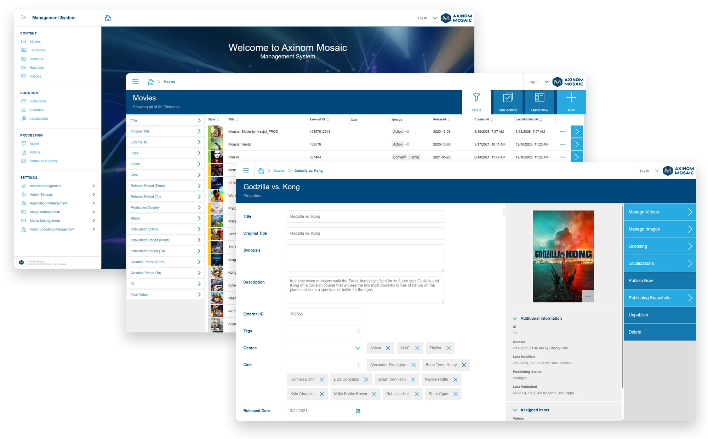Screen dimensions: 708x439
Task: Expand the Publication Status filter
Action: (x=165, y=229)
